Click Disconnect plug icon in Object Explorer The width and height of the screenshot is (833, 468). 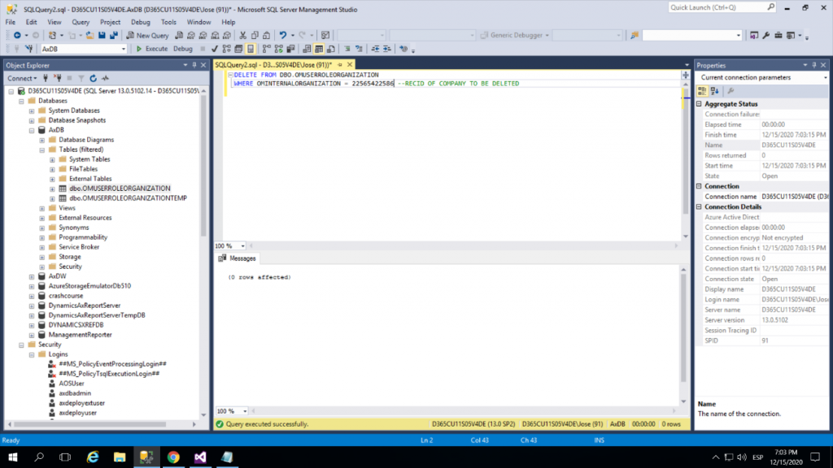pyautogui.click(x=58, y=78)
